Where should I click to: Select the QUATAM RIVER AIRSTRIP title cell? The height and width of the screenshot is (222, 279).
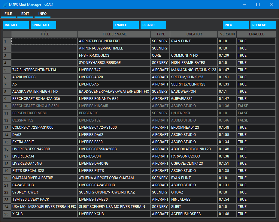(44, 178)
